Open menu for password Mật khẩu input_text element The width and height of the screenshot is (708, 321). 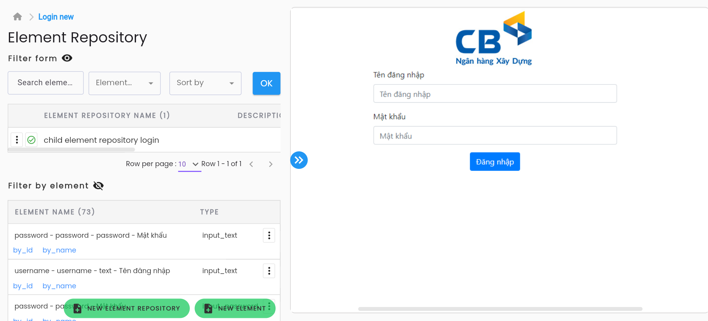tap(269, 235)
